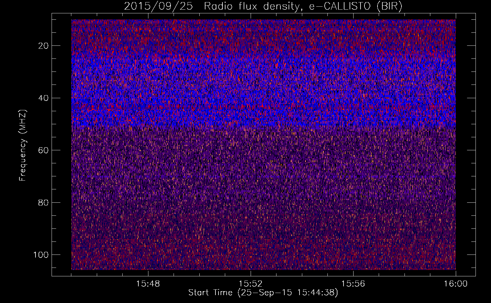Click the spectrogram at 80 MHz and 15:56

click(x=353, y=202)
